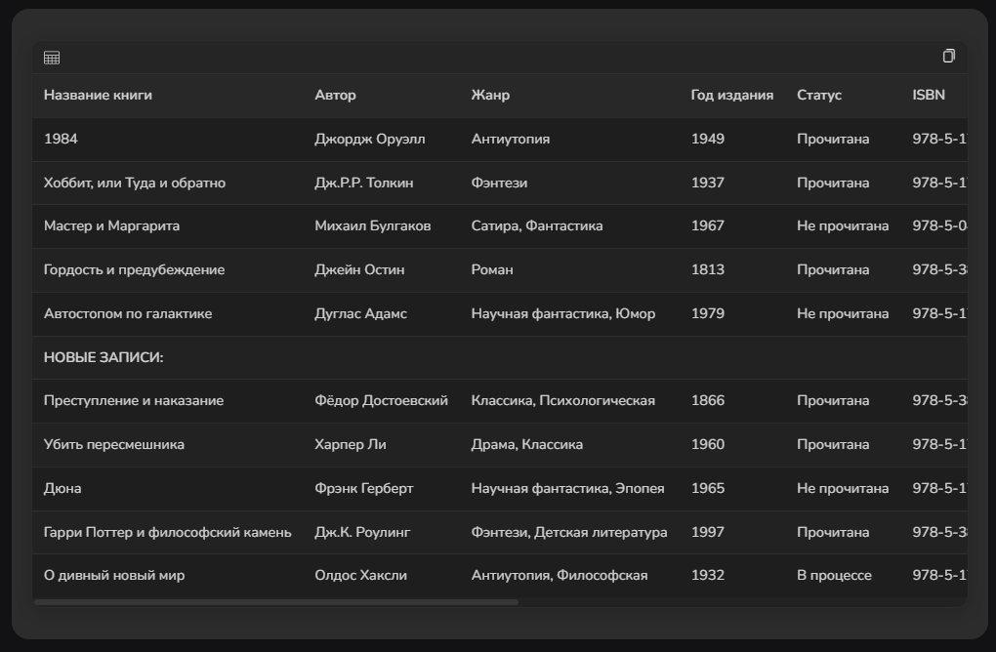Click 'Не прочитана' in Мастер и Маргарита row
Image resolution: width=996 pixels, height=652 pixels.
click(843, 226)
